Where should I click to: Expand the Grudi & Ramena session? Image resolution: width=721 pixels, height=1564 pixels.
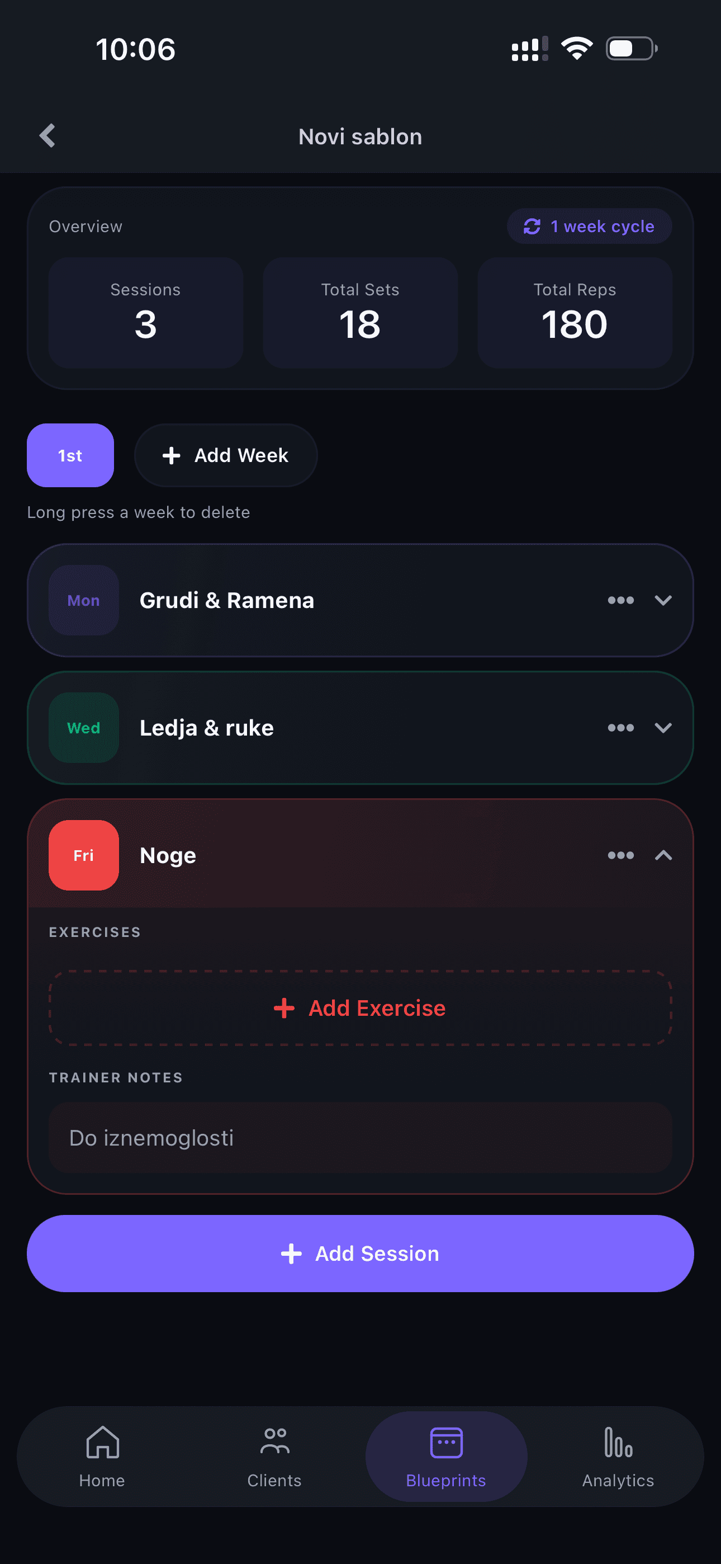click(663, 600)
